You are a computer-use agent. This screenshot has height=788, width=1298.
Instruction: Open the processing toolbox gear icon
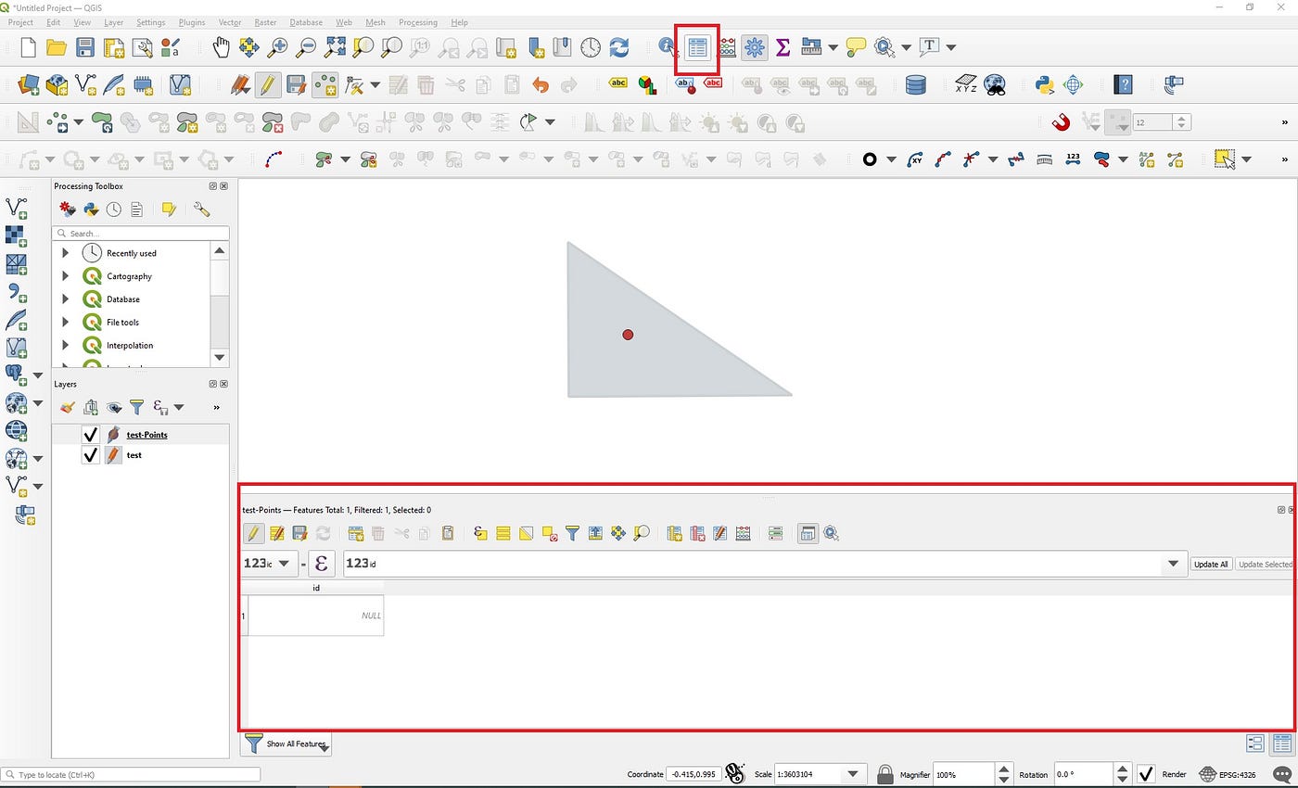(x=755, y=46)
